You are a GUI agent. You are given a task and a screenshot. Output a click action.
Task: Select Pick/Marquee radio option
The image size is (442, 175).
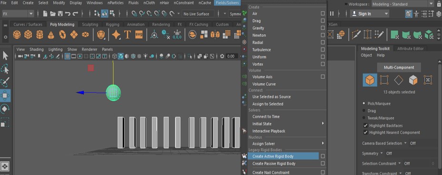tap(364, 103)
